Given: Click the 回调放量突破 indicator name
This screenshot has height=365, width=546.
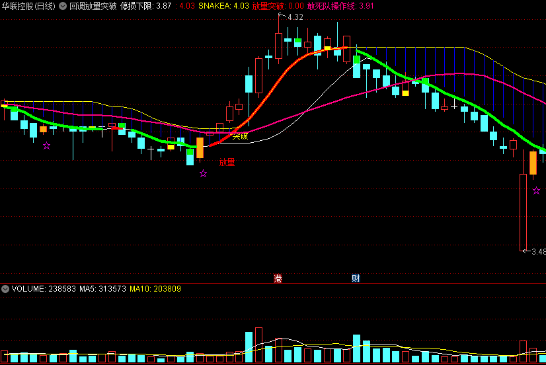Looking at the screenshot, I should click(x=93, y=6).
